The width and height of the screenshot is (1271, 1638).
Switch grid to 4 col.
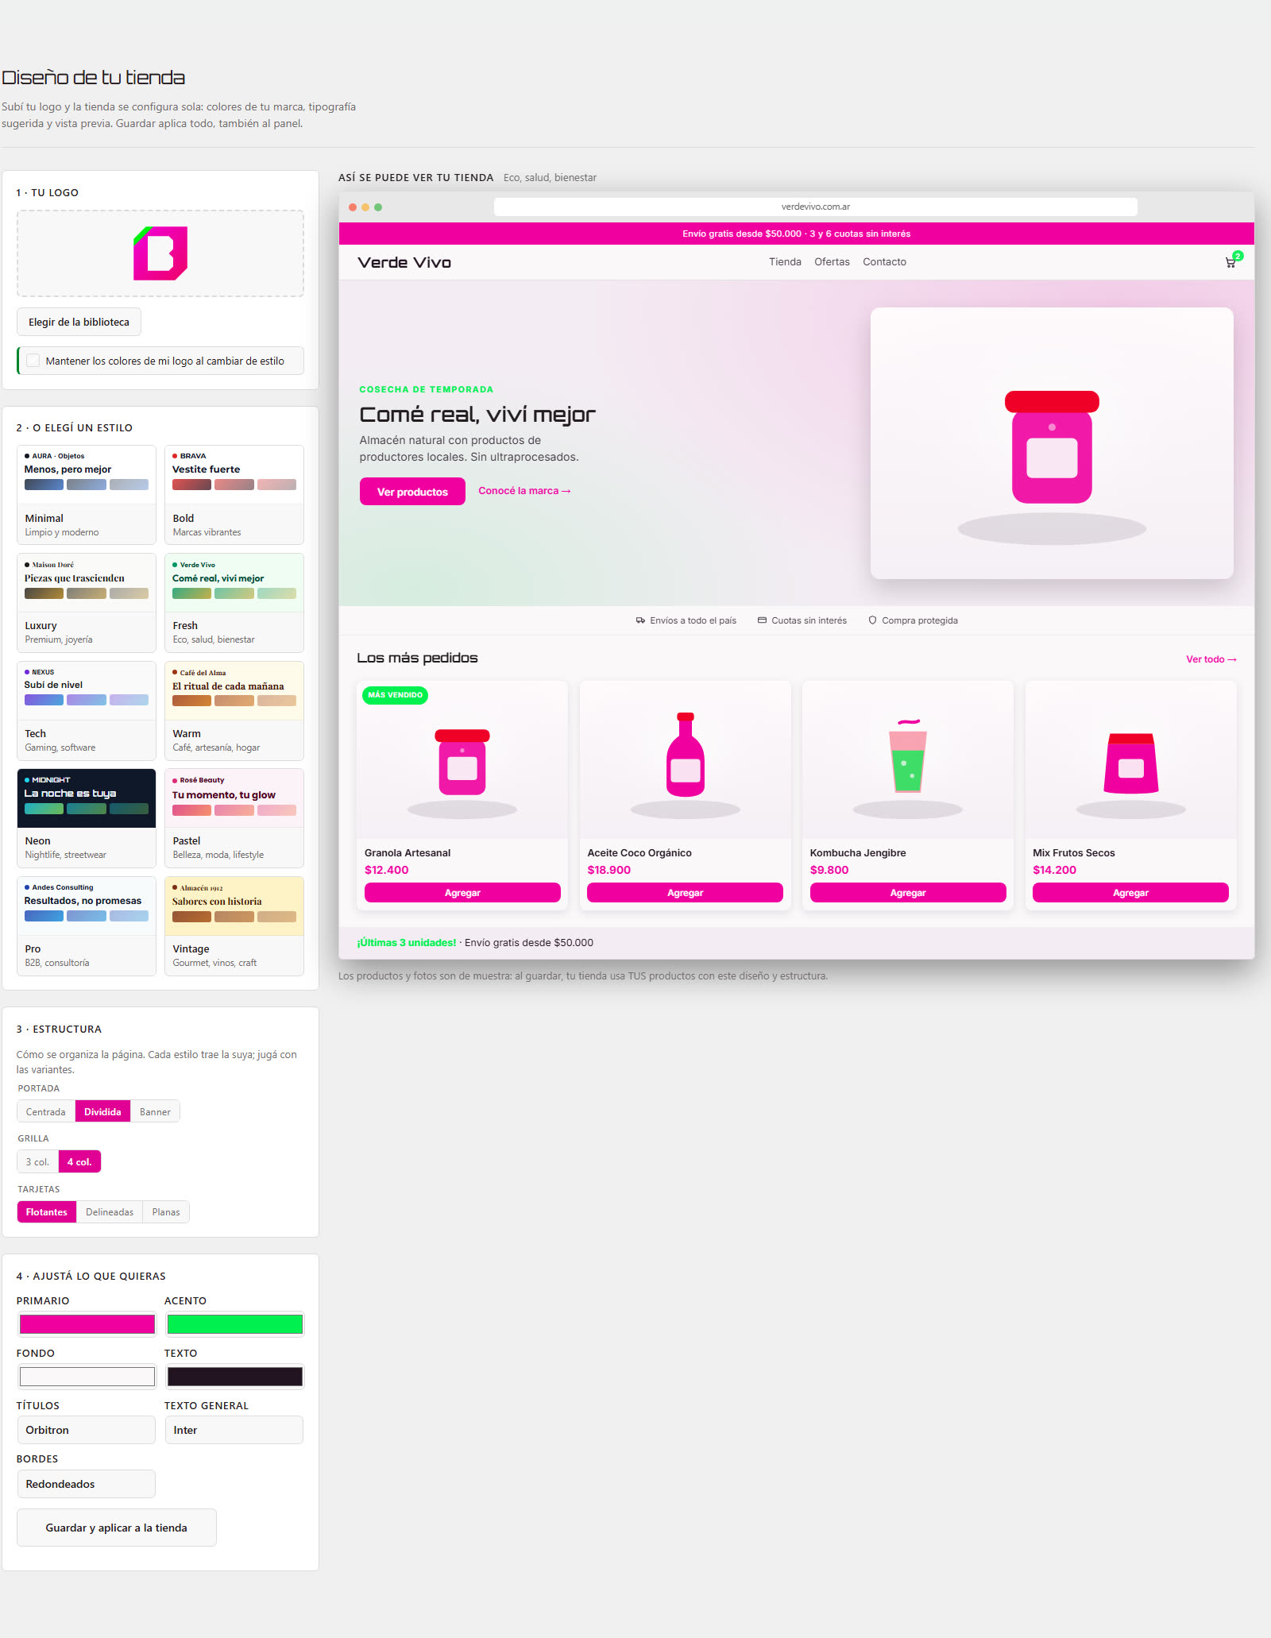(79, 1161)
